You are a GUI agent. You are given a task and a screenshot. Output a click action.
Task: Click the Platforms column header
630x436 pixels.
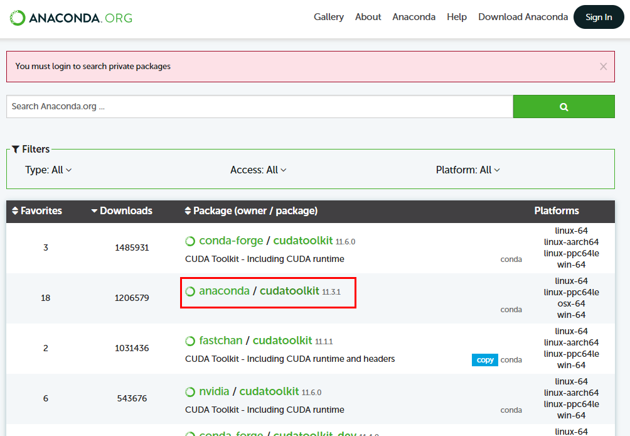557,210
